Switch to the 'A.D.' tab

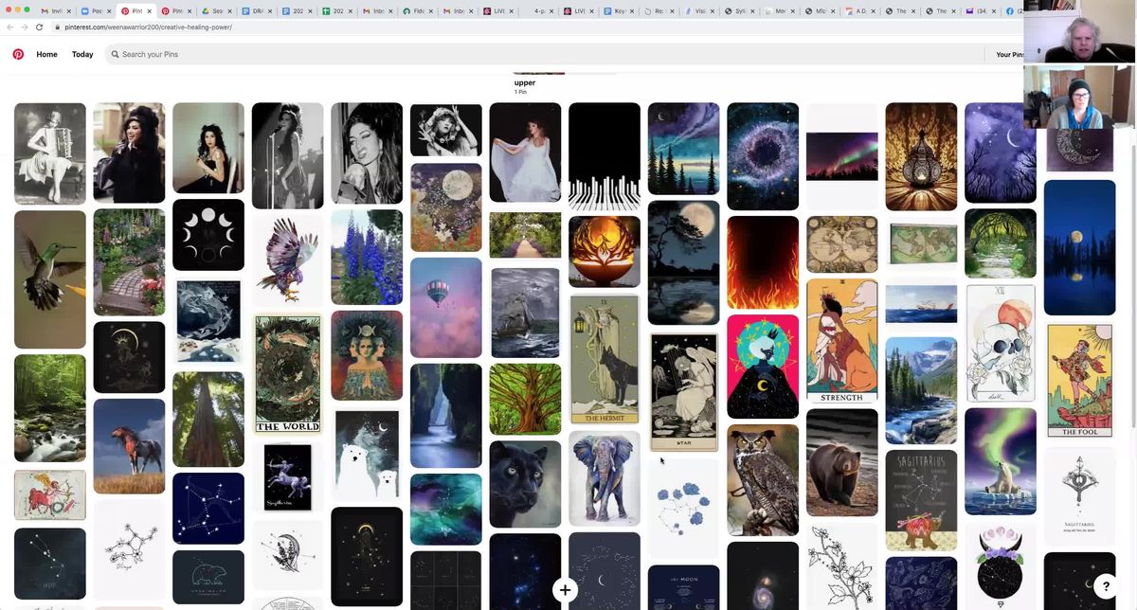(x=861, y=11)
